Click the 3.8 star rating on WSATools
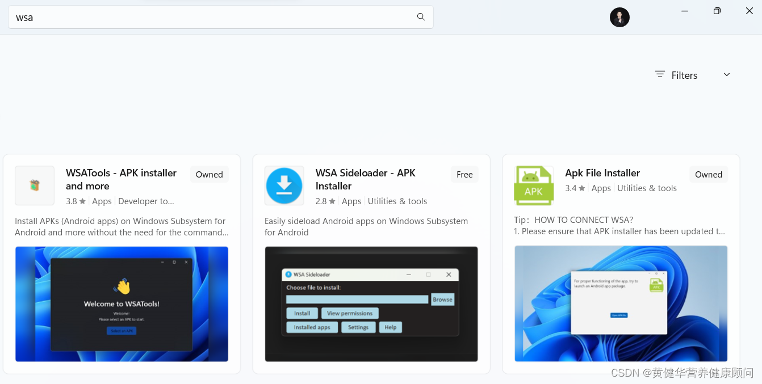The width and height of the screenshot is (762, 384). click(x=76, y=201)
